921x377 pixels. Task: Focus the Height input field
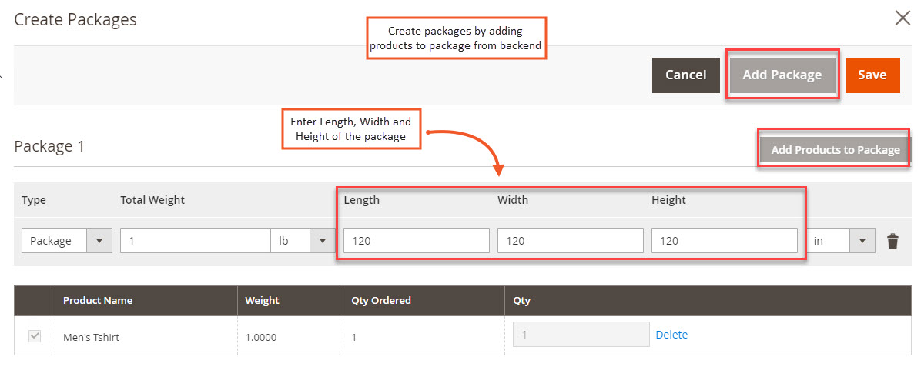(x=724, y=241)
